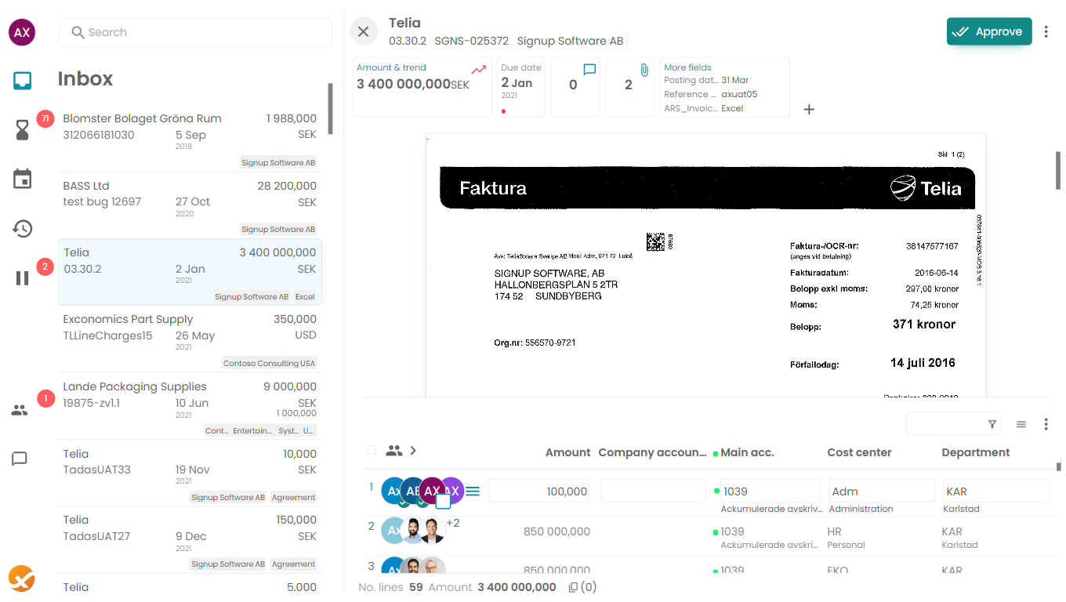Open the Telia TadasUAT27 invoice
This screenshot has height=602, width=1066.
pos(190,540)
